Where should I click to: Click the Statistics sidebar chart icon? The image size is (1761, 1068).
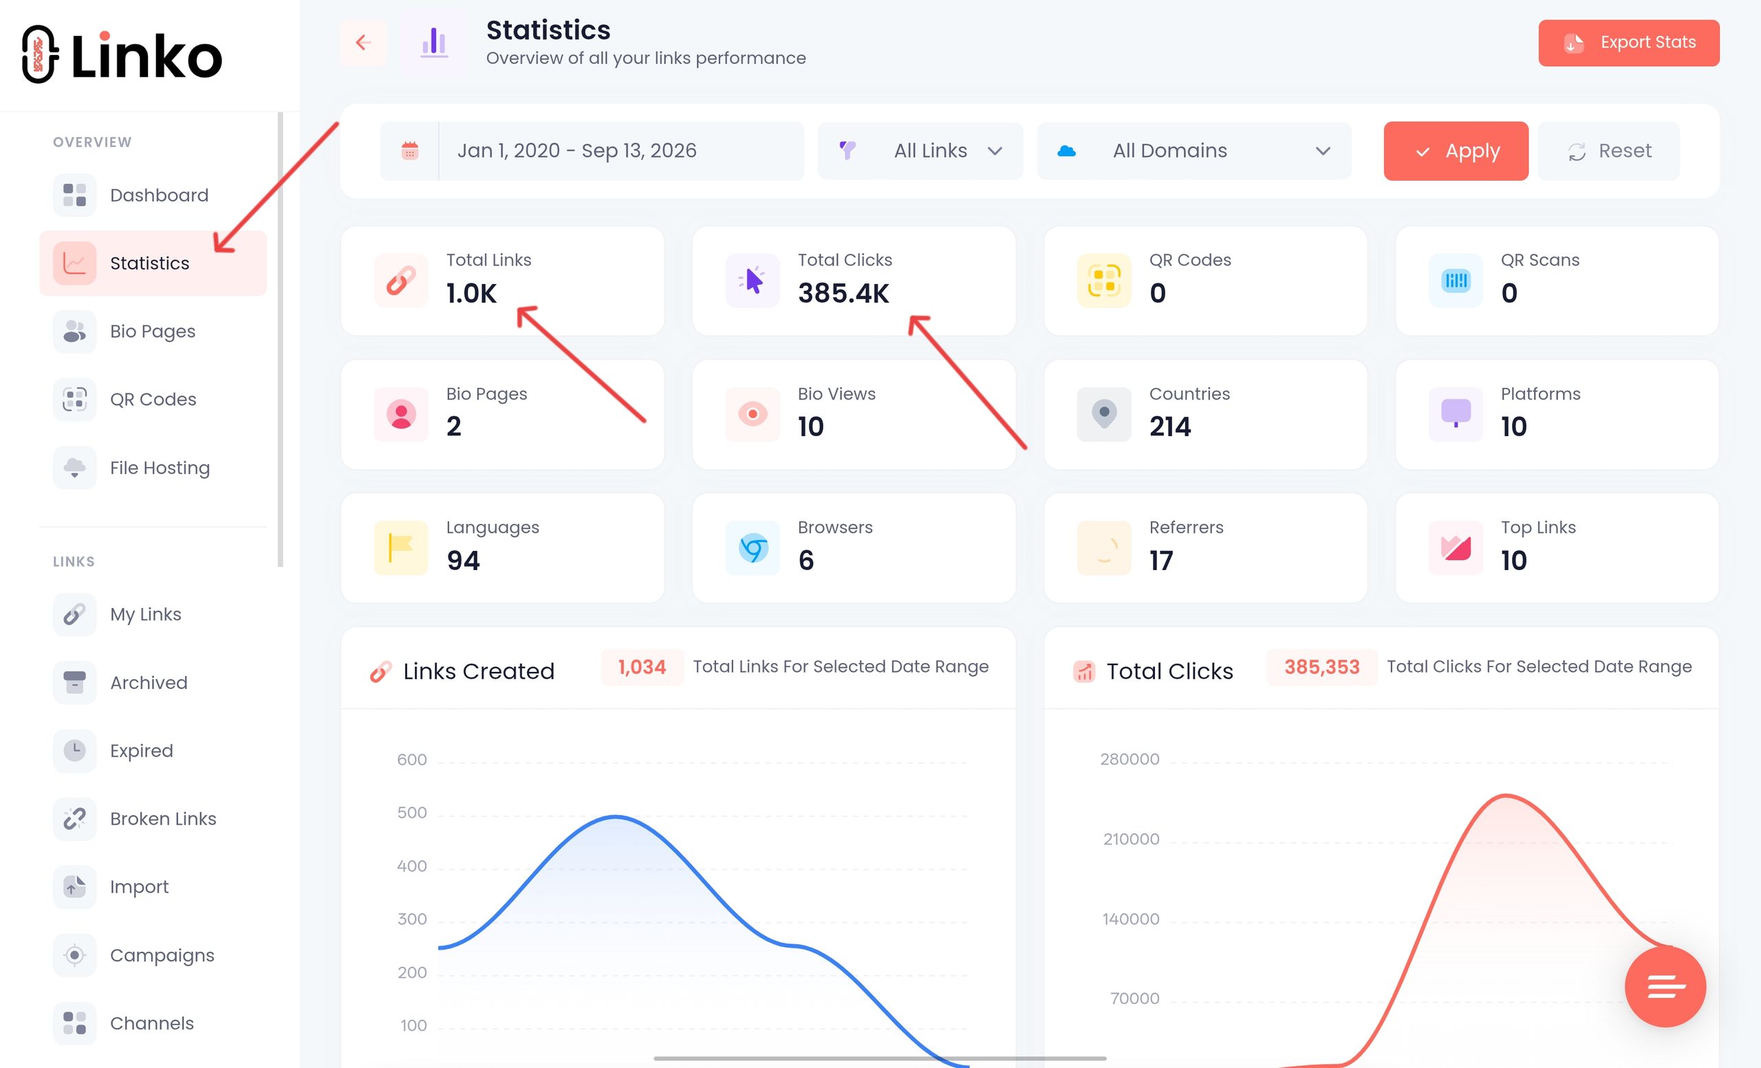pyautogui.click(x=74, y=263)
